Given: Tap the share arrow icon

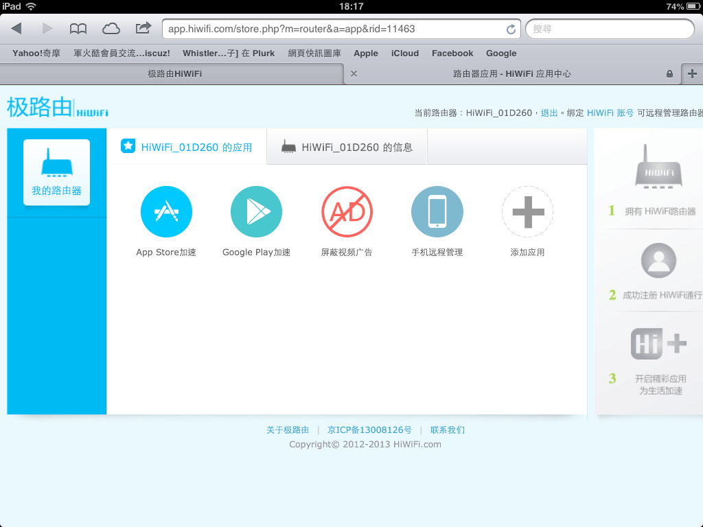Looking at the screenshot, I should [x=143, y=28].
